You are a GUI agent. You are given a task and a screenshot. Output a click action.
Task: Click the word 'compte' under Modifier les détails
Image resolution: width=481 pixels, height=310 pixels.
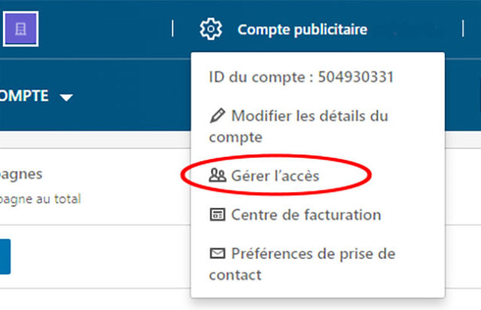[235, 137]
